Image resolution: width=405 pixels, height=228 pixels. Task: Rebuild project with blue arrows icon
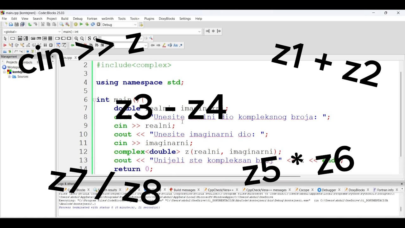[93, 24]
